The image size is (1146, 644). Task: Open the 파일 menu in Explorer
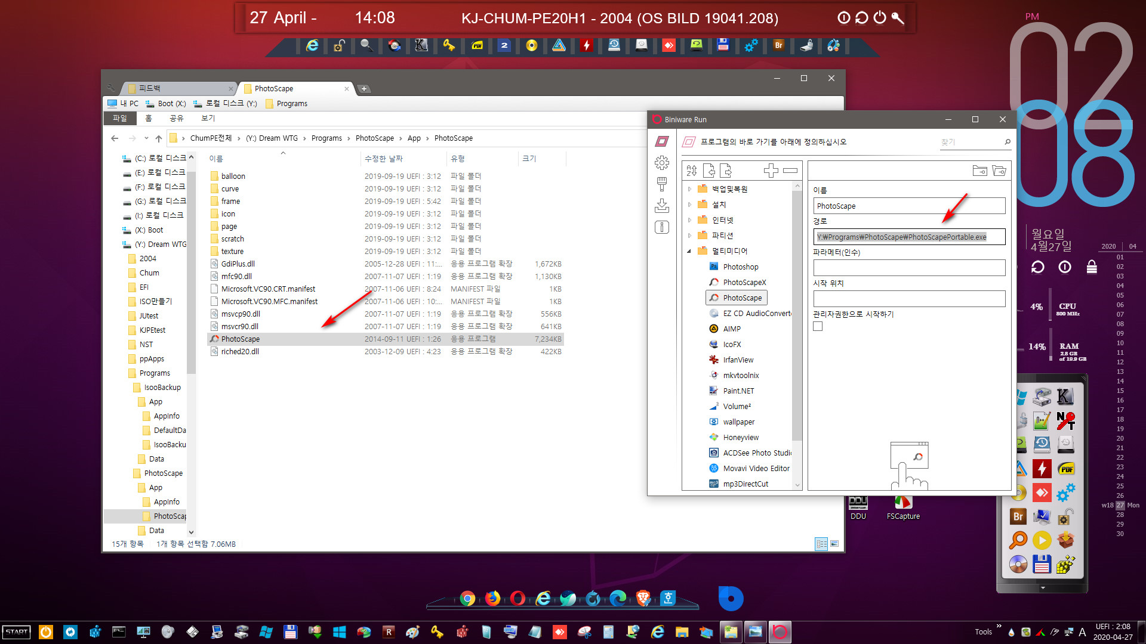120,118
